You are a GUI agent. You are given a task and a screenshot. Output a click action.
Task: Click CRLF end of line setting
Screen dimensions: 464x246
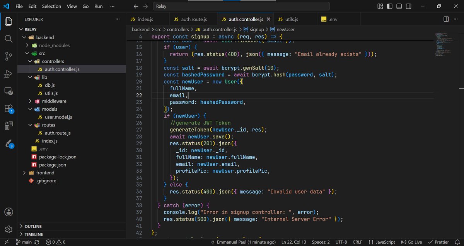[x=358, y=242]
